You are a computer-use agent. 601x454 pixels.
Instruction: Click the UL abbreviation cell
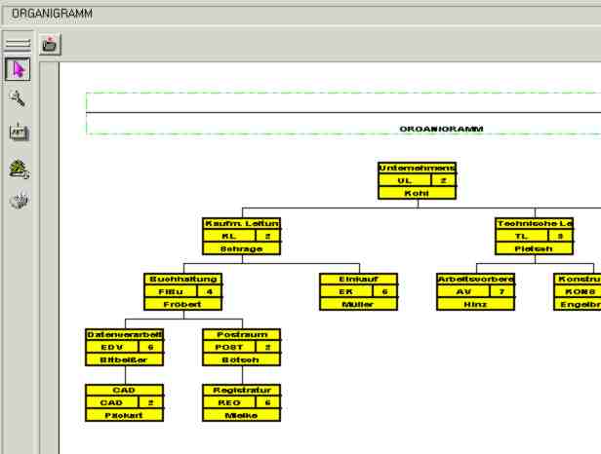tap(405, 180)
